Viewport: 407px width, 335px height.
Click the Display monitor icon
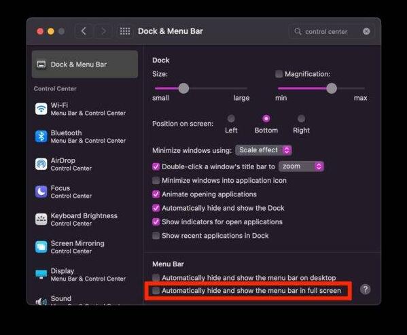(x=41, y=275)
